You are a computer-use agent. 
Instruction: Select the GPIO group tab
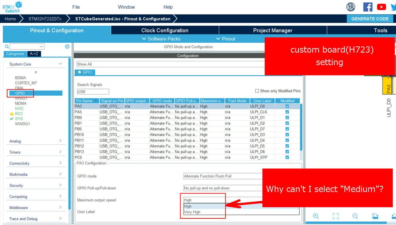tap(85, 72)
